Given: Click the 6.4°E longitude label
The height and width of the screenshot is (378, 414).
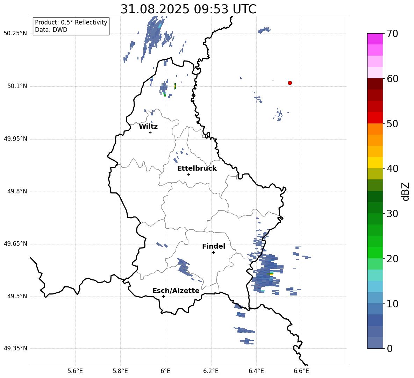Looking at the screenshot, I should coord(256,371).
